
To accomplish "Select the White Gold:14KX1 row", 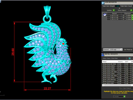I will 117,70.
